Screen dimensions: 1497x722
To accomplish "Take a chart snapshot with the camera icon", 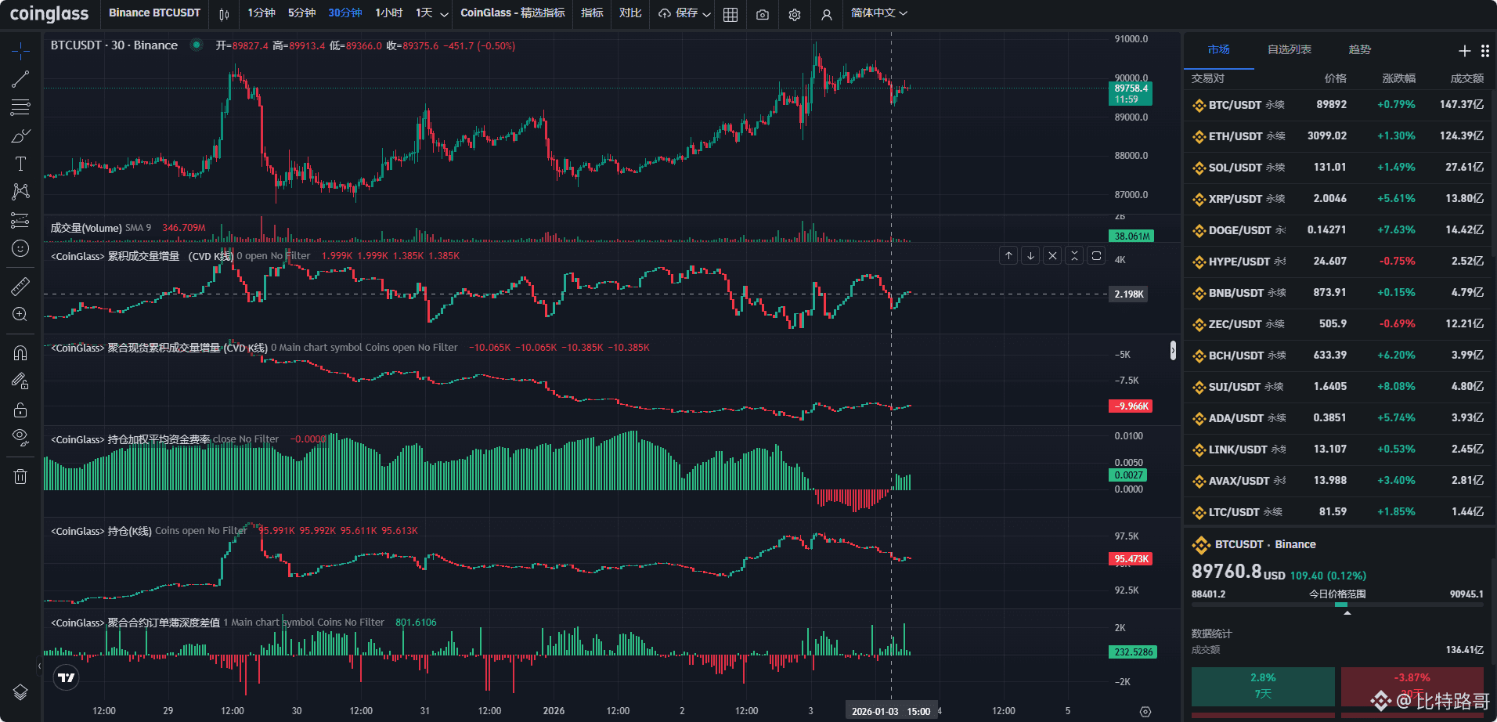I will tap(763, 14).
